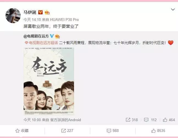This screenshot has height=138, width=178.
Task: Open 马伊琍's profile avatar
Action: (13, 16)
